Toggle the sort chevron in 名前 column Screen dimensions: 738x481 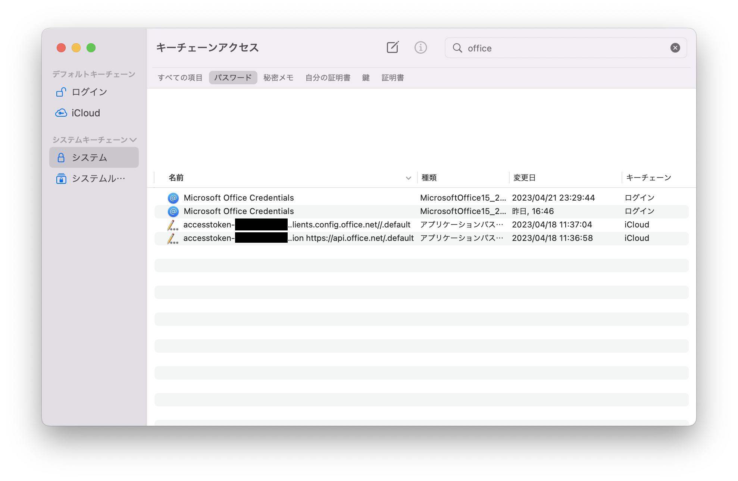pos(408,178)
